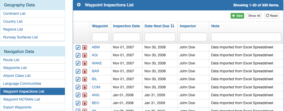The image size is (284, 111).
Task: Delete the AGI inspection with trash icon
Action: pos(85,55)
